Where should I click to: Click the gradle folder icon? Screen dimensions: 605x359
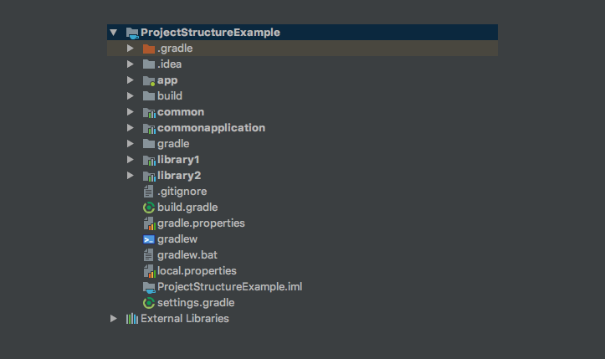(x=149, y=144)
